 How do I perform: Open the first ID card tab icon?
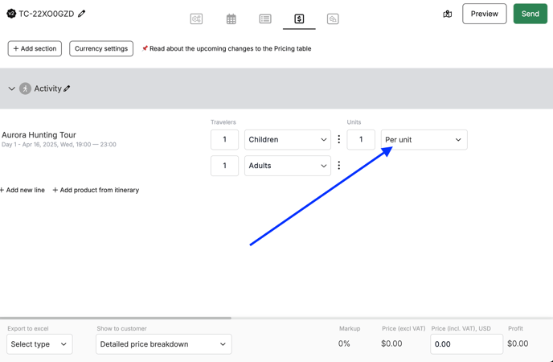(x=196, y=19)
